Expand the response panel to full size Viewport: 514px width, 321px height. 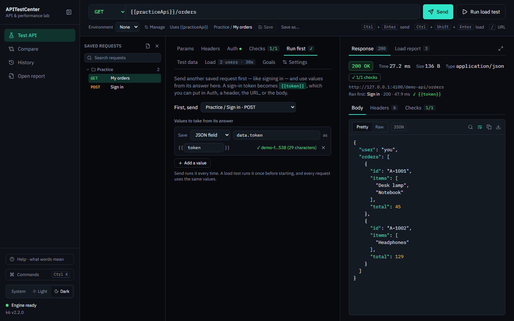[x=501, y=49]
